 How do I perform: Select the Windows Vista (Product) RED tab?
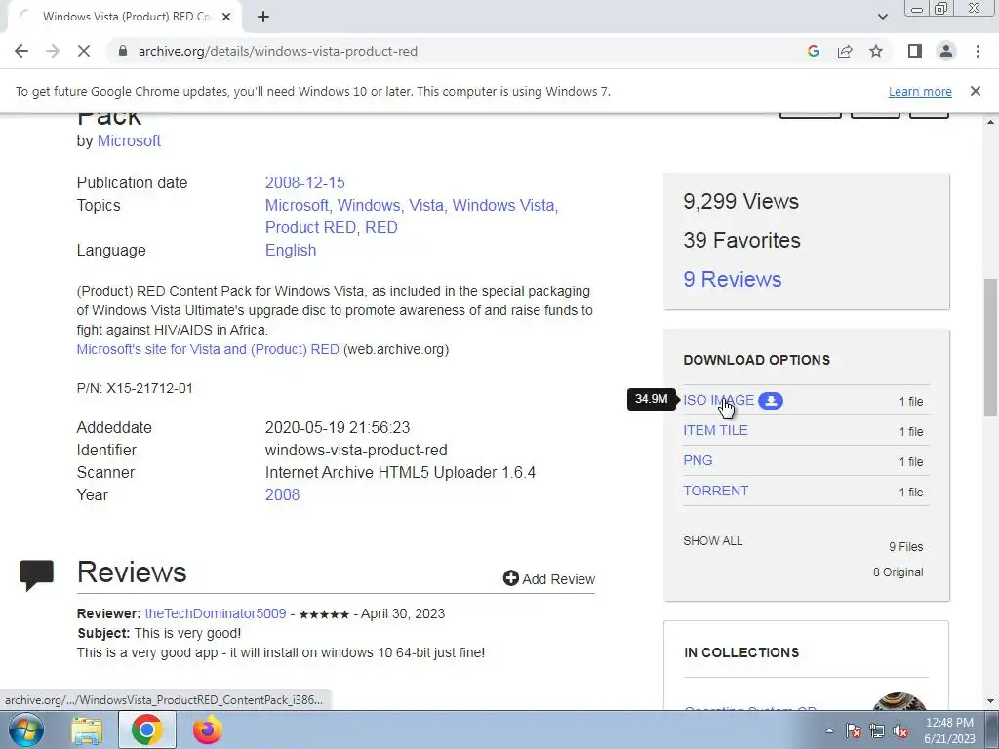point(124,17)
